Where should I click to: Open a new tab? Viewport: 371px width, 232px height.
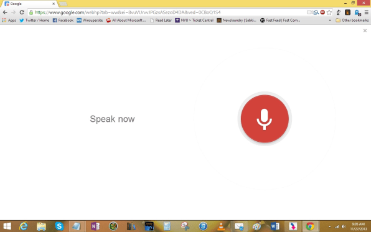[x=63, y=4]
